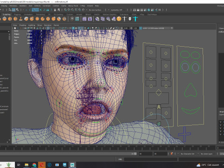Click the orange S circle shelf icon
The image size is (224, 168).
[119, 19]
